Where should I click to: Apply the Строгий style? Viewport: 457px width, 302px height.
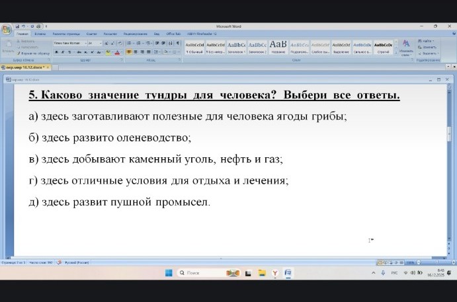point(384,48)
